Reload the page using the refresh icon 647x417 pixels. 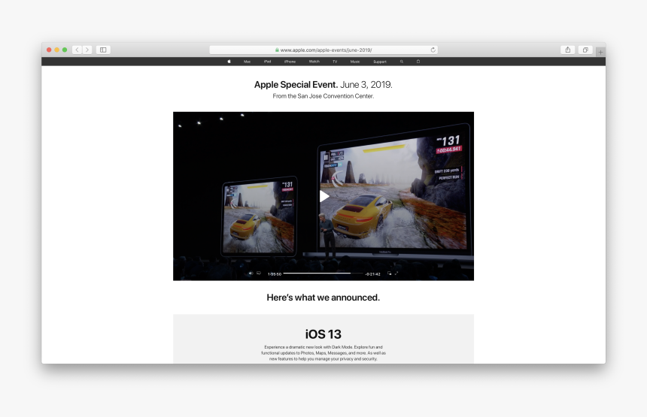tap(433, 50)
